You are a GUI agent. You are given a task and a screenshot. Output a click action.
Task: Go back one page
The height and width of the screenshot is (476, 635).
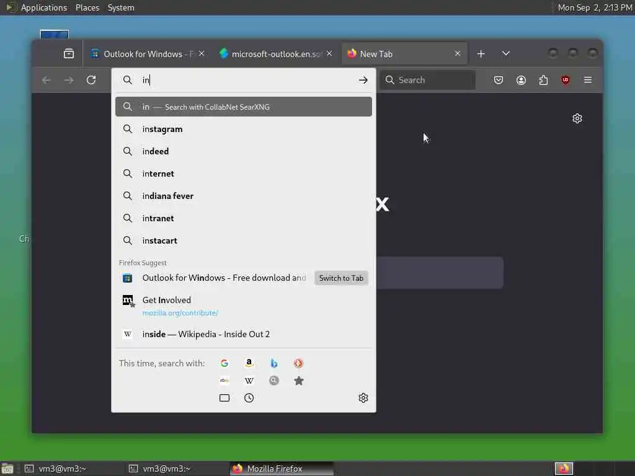[x=46, y=80]
